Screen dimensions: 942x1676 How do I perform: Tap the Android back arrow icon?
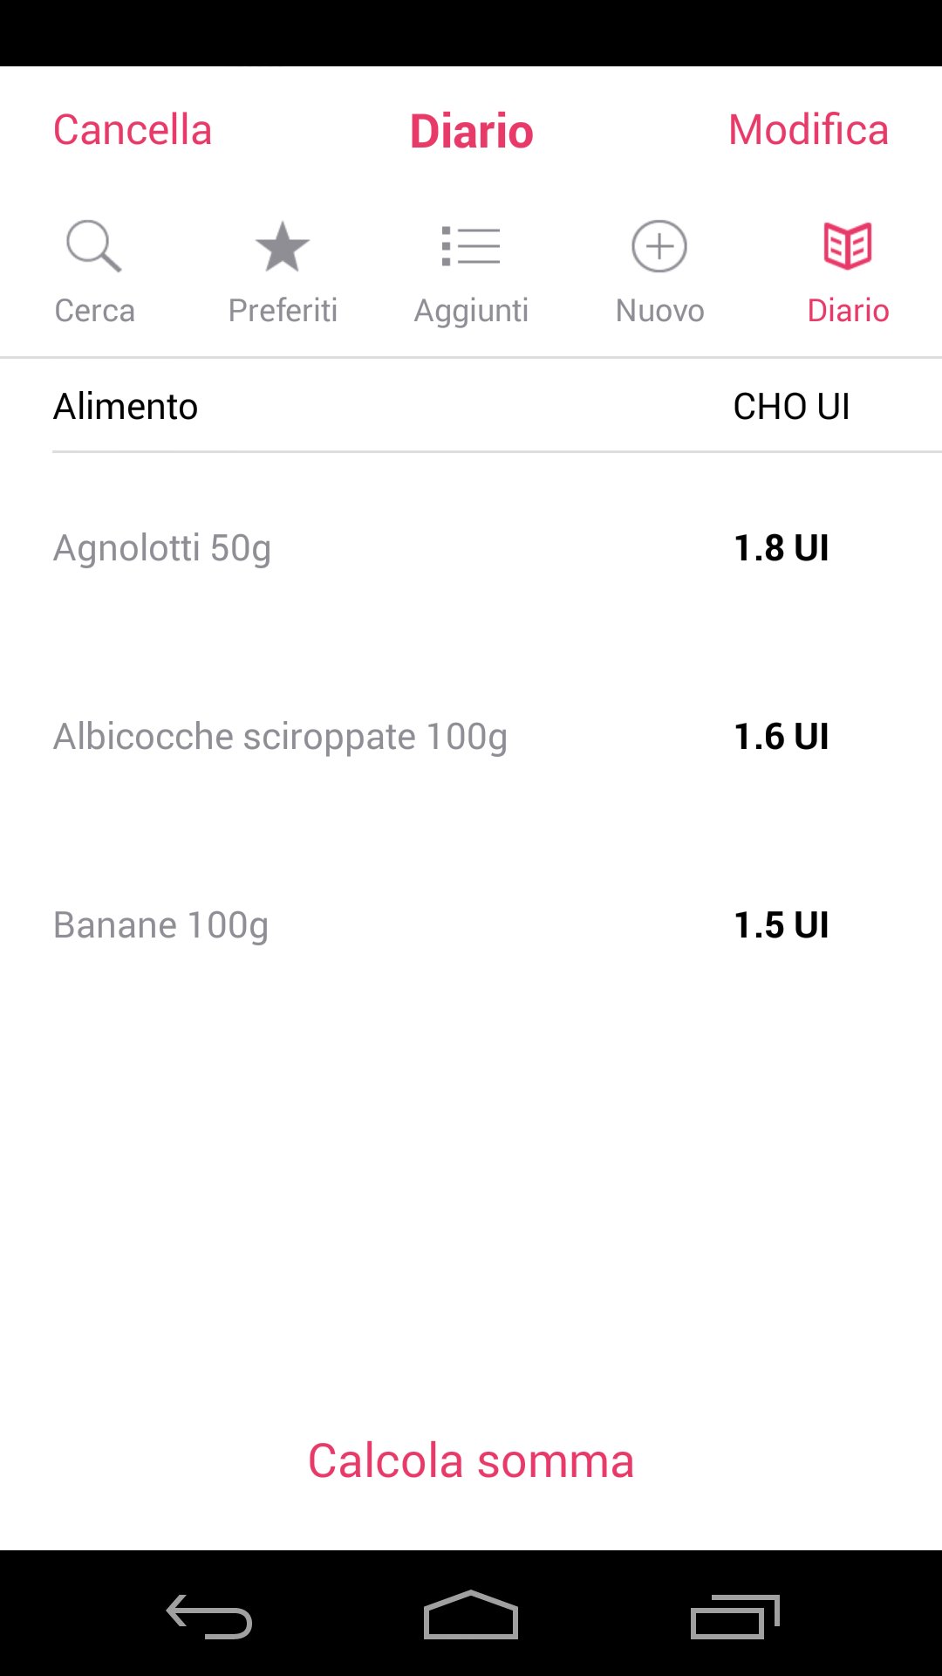point(209,1616)
